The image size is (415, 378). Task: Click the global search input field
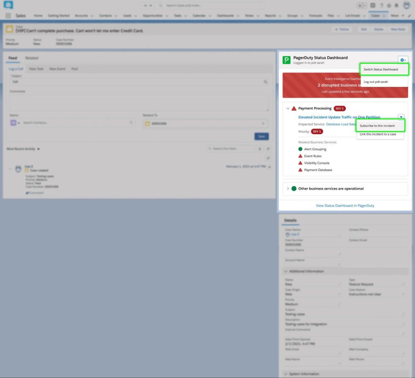click(x=211, y=6)
